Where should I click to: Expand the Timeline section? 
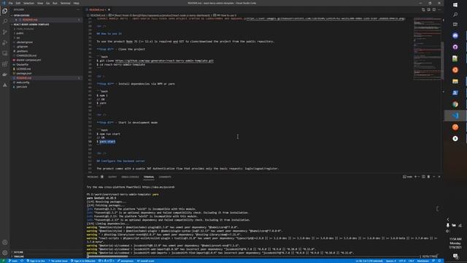(x=19, y=256)
